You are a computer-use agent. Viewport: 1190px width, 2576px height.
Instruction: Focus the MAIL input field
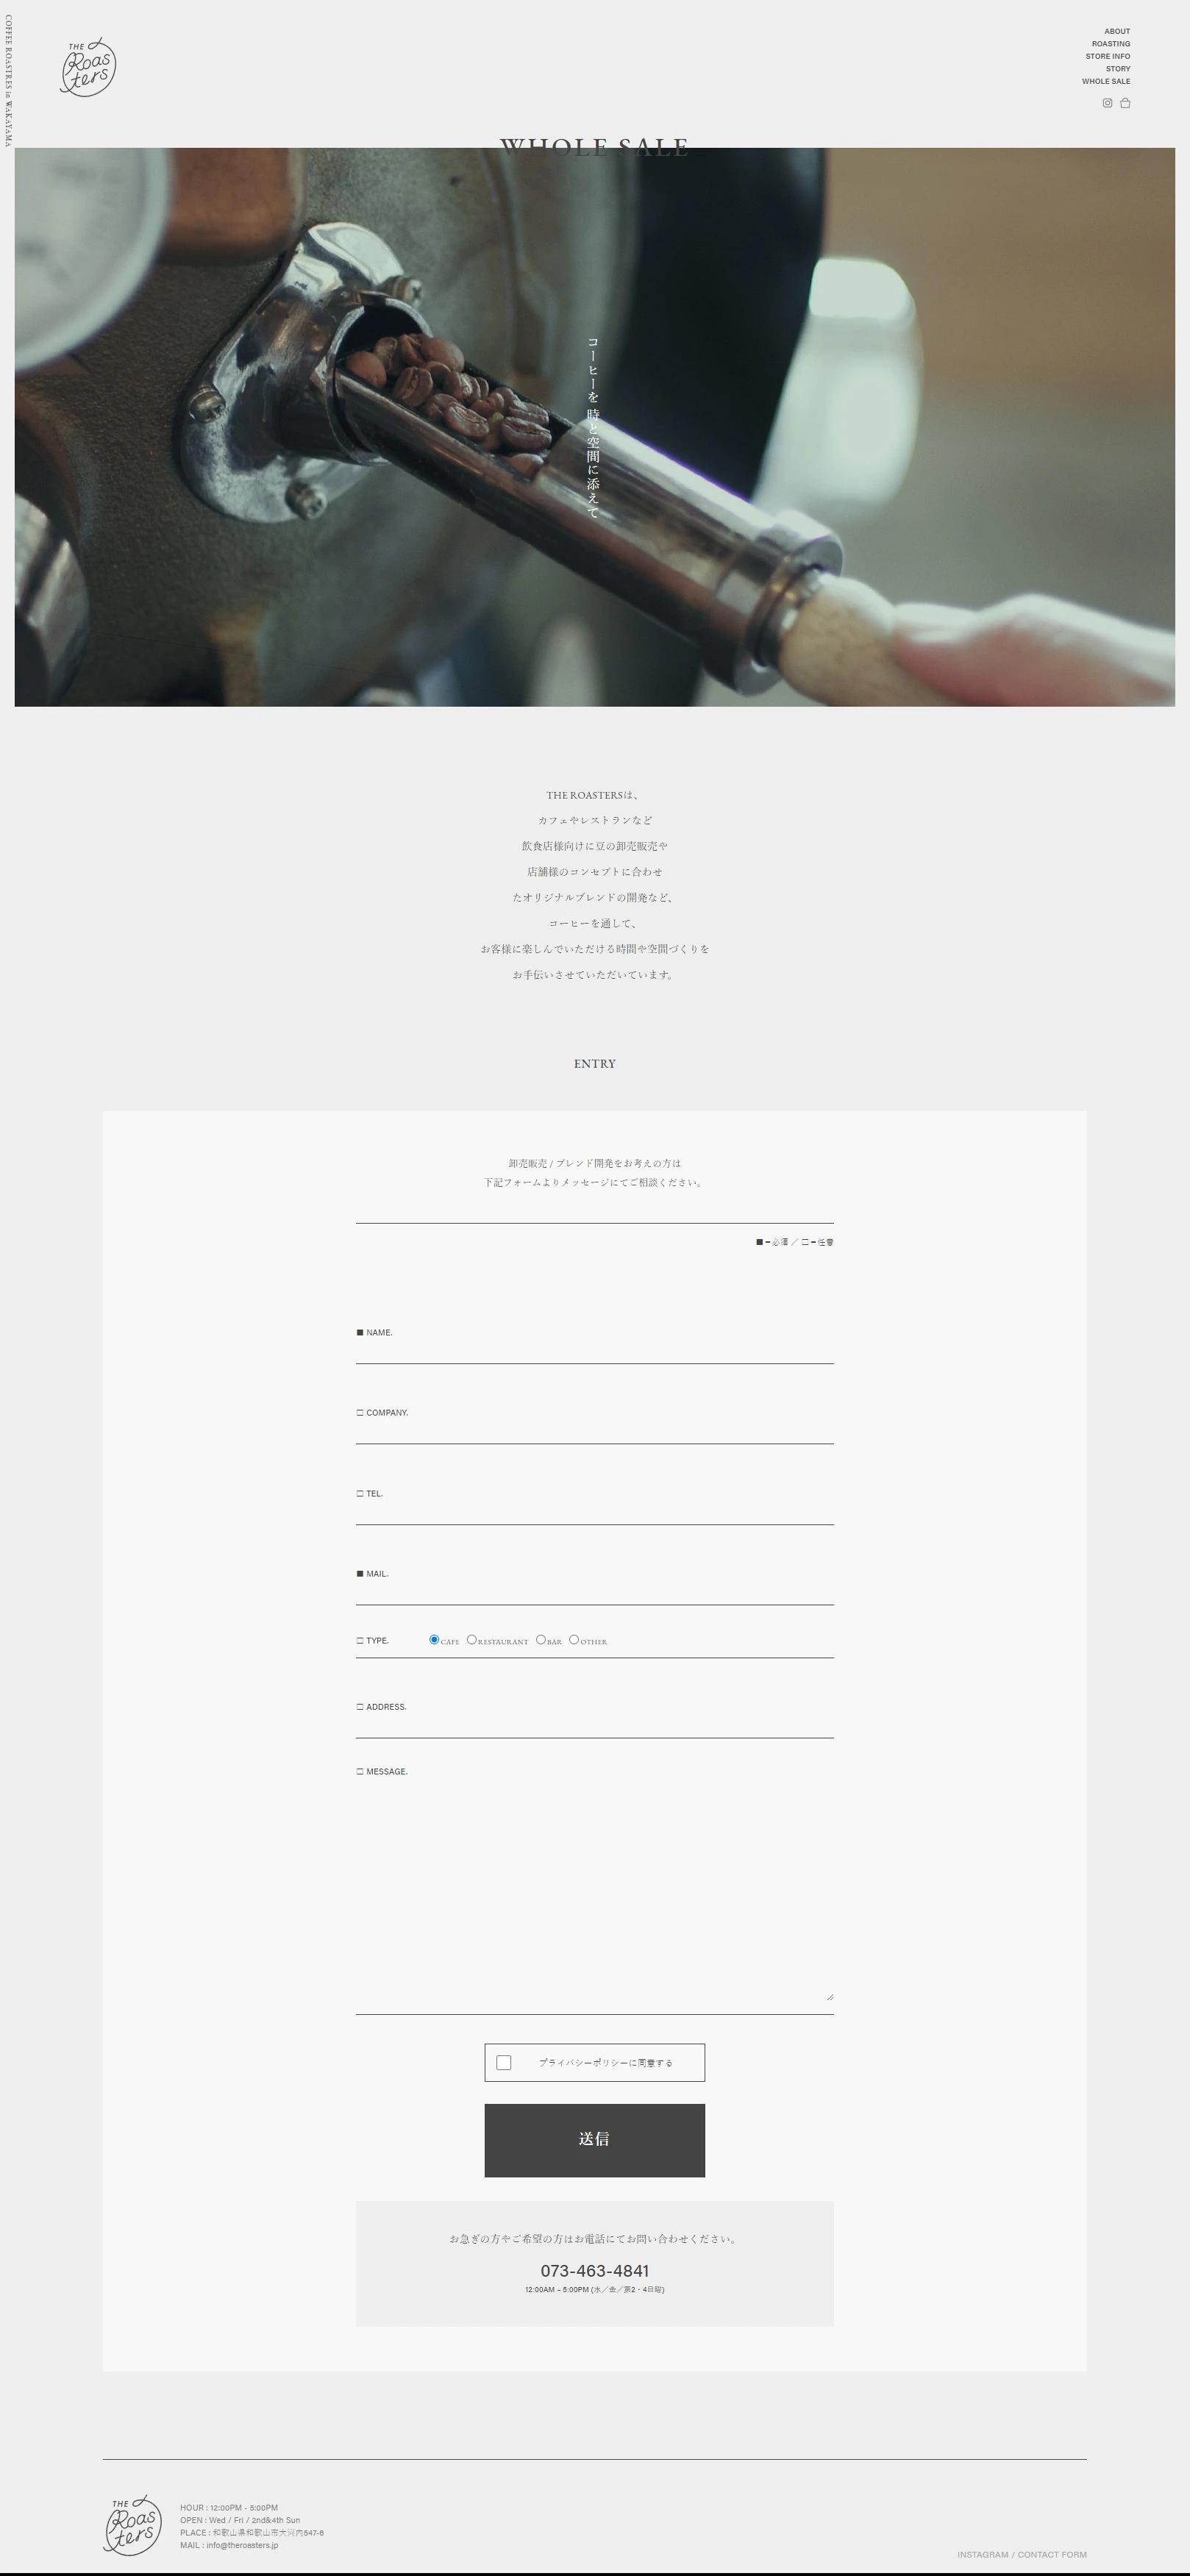pos(594,1591)
